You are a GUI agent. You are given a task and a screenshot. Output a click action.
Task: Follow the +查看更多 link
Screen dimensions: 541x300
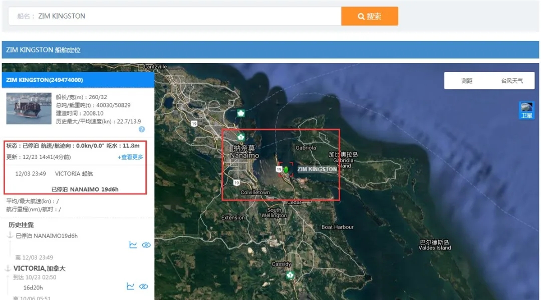coord(130,157)
